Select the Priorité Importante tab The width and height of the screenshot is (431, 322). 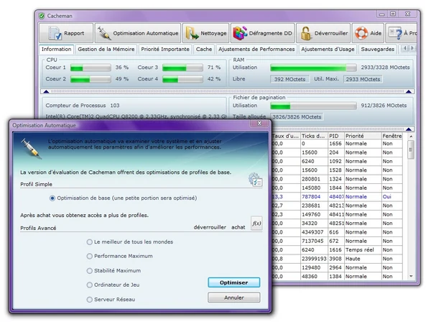165,49
